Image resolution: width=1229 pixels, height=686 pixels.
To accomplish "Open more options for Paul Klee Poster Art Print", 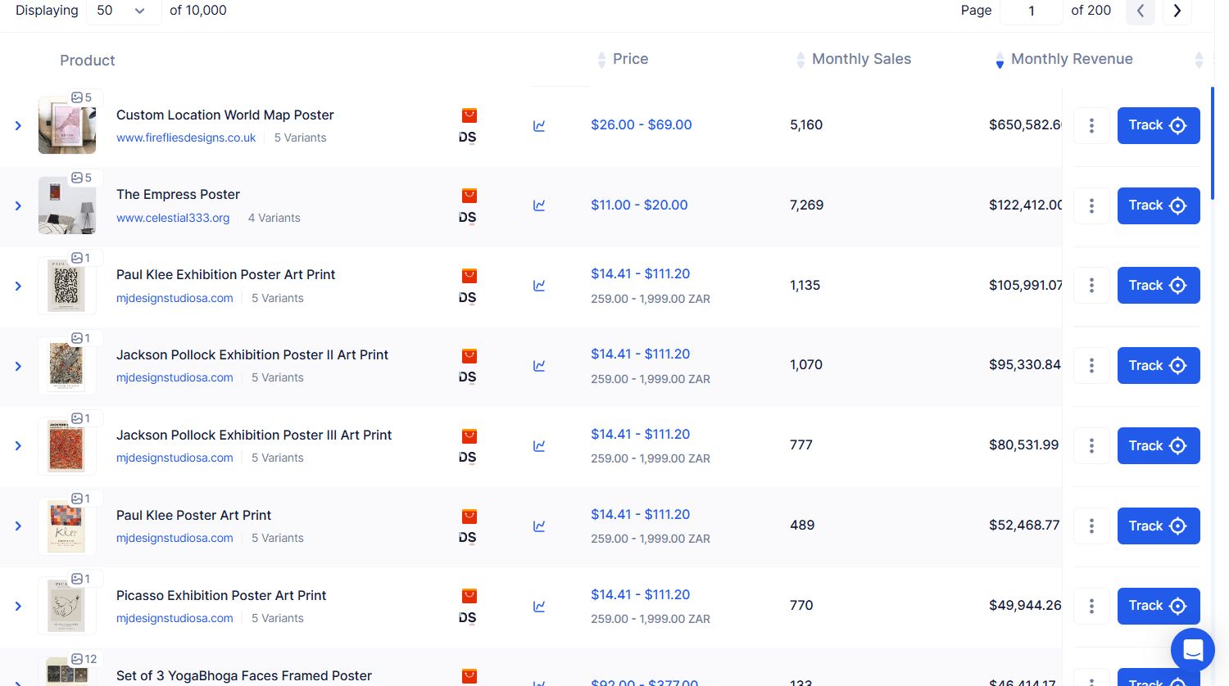I will tap(1091, 526).
